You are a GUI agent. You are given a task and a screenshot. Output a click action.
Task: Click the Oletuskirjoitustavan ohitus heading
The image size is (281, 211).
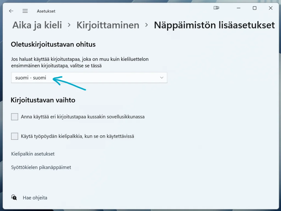(53, 44)
